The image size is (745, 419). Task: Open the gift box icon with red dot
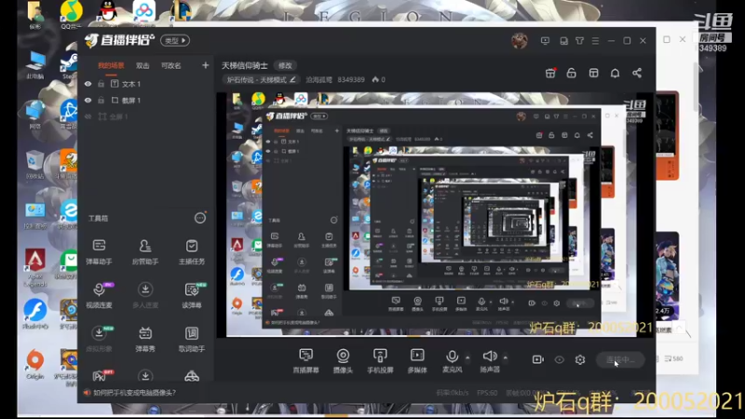tap(550, 73)
